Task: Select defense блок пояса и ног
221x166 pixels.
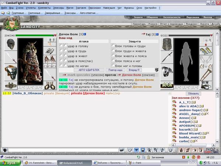Action: pos(113,60)
